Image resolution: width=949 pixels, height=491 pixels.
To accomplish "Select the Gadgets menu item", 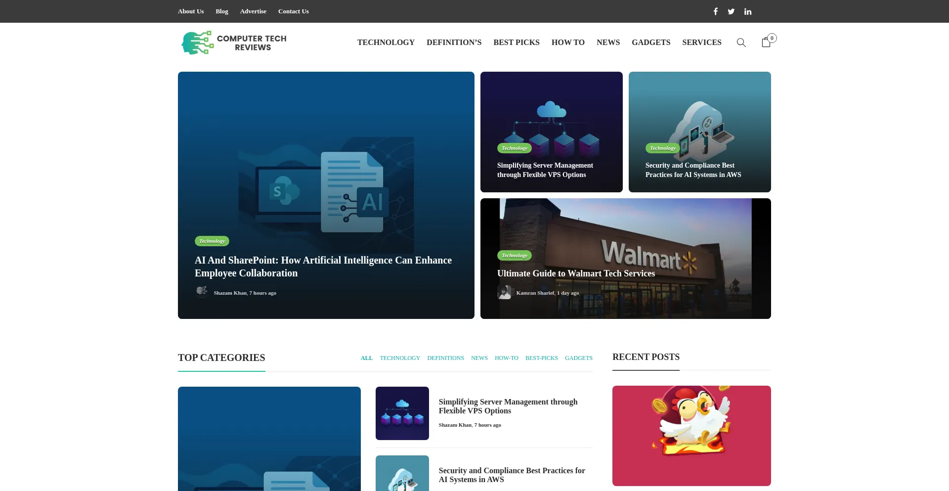I will click(x=650, y=43).
